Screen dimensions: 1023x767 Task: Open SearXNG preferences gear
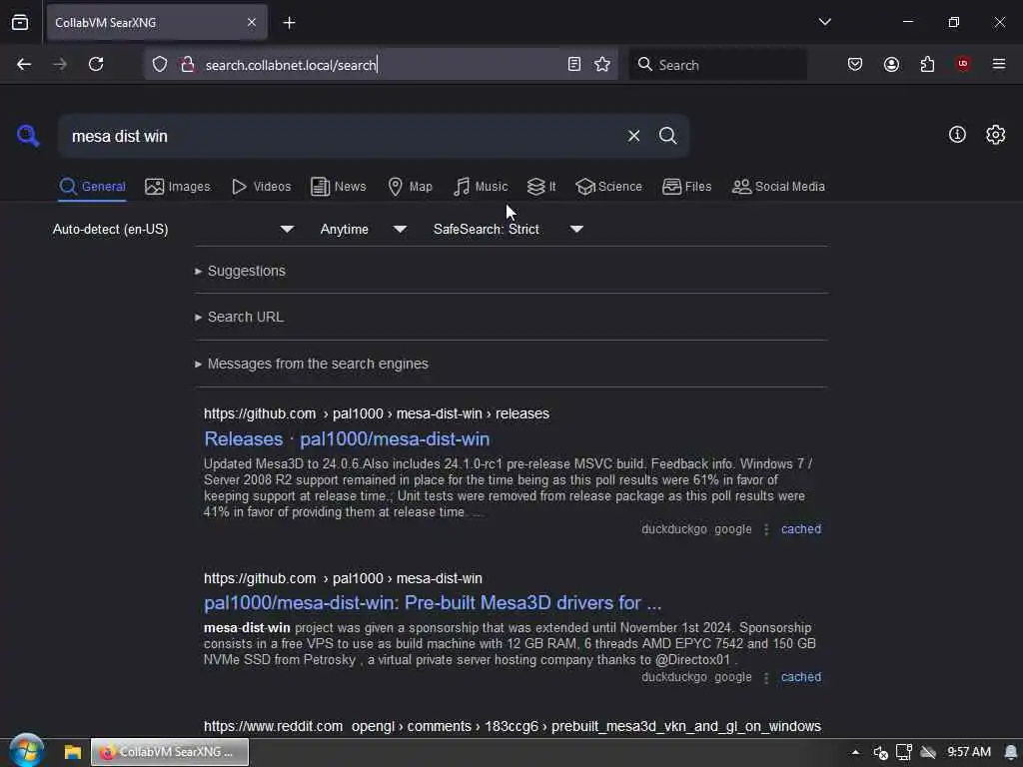pyautogui.click(x=996, y=135)
